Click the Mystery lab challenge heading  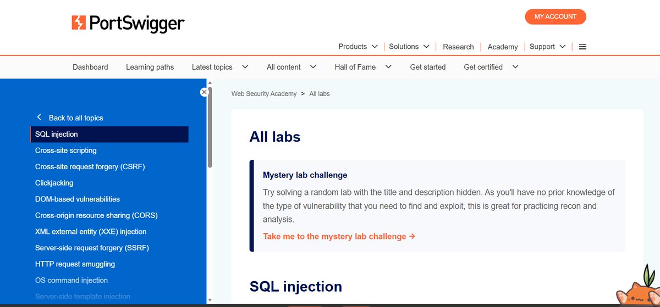[x=305, y=175]
